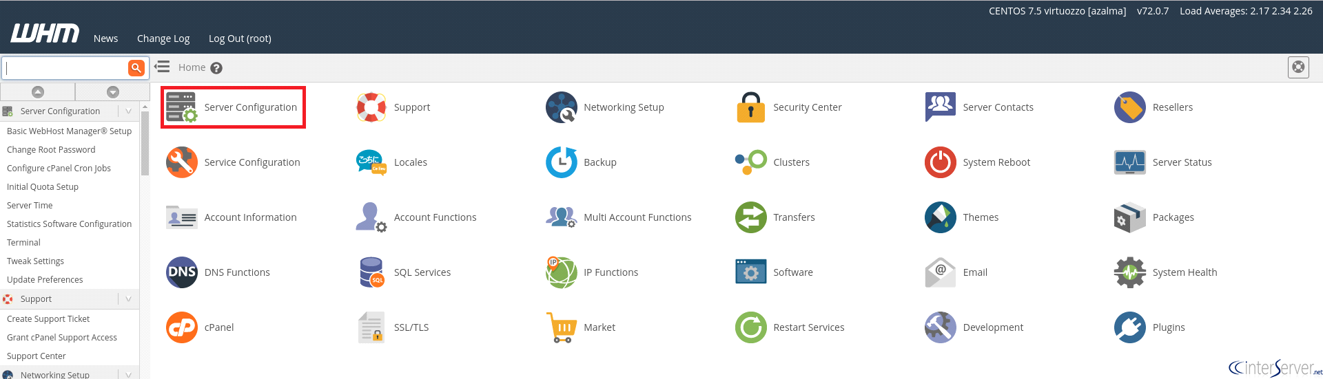This screenshot has height=379, width=1323.
Task: Open Support Center sidebar link
Action: 37,356
